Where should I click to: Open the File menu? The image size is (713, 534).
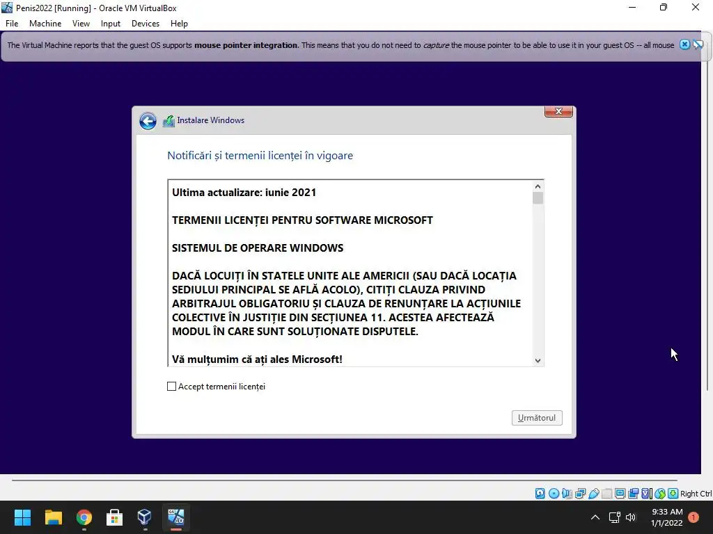click(x=12, y=24)
